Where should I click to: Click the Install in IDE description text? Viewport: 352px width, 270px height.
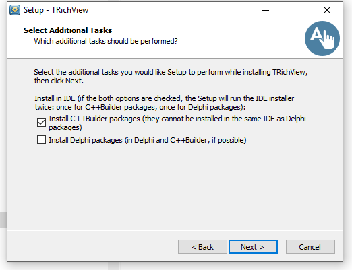pyautogui.click(x=164, y=102)
